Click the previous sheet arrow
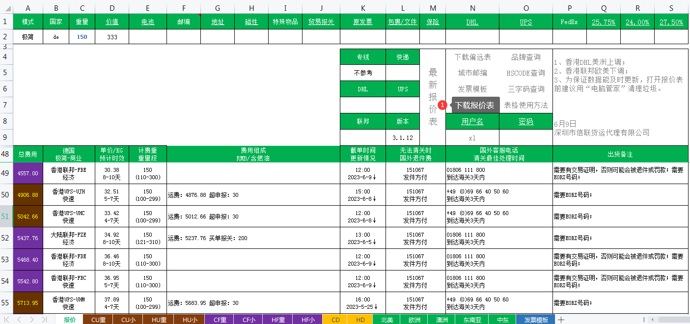This screenshot has height=324, width=690. tap(20, 320)
